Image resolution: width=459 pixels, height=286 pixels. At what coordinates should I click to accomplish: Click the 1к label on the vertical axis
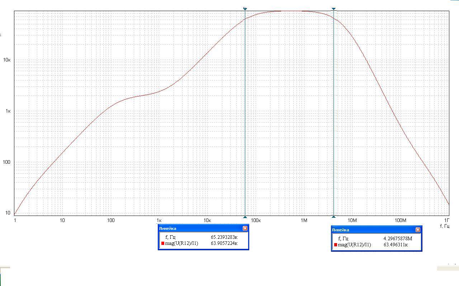8,111
